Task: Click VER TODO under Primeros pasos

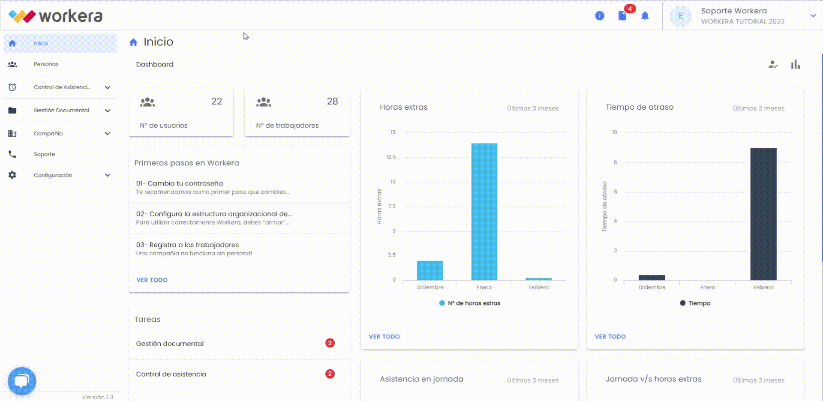Action: (x=152, y=280)
